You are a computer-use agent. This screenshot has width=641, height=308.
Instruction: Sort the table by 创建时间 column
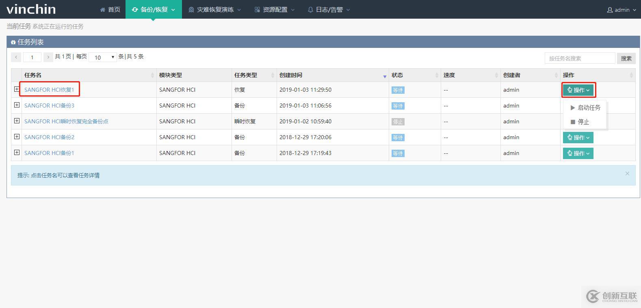click(333, 75)
